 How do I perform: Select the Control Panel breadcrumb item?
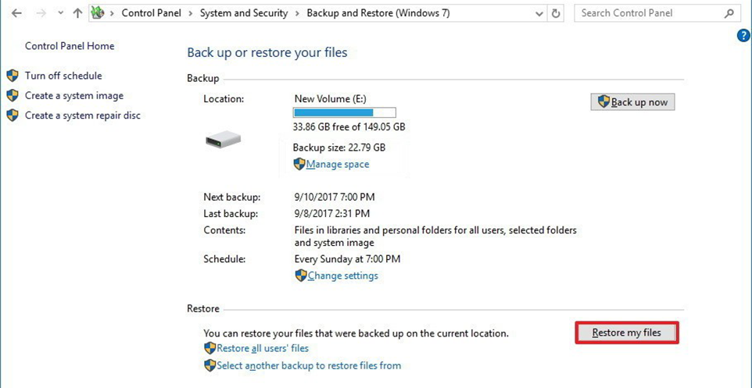click(x=152, y=13)
